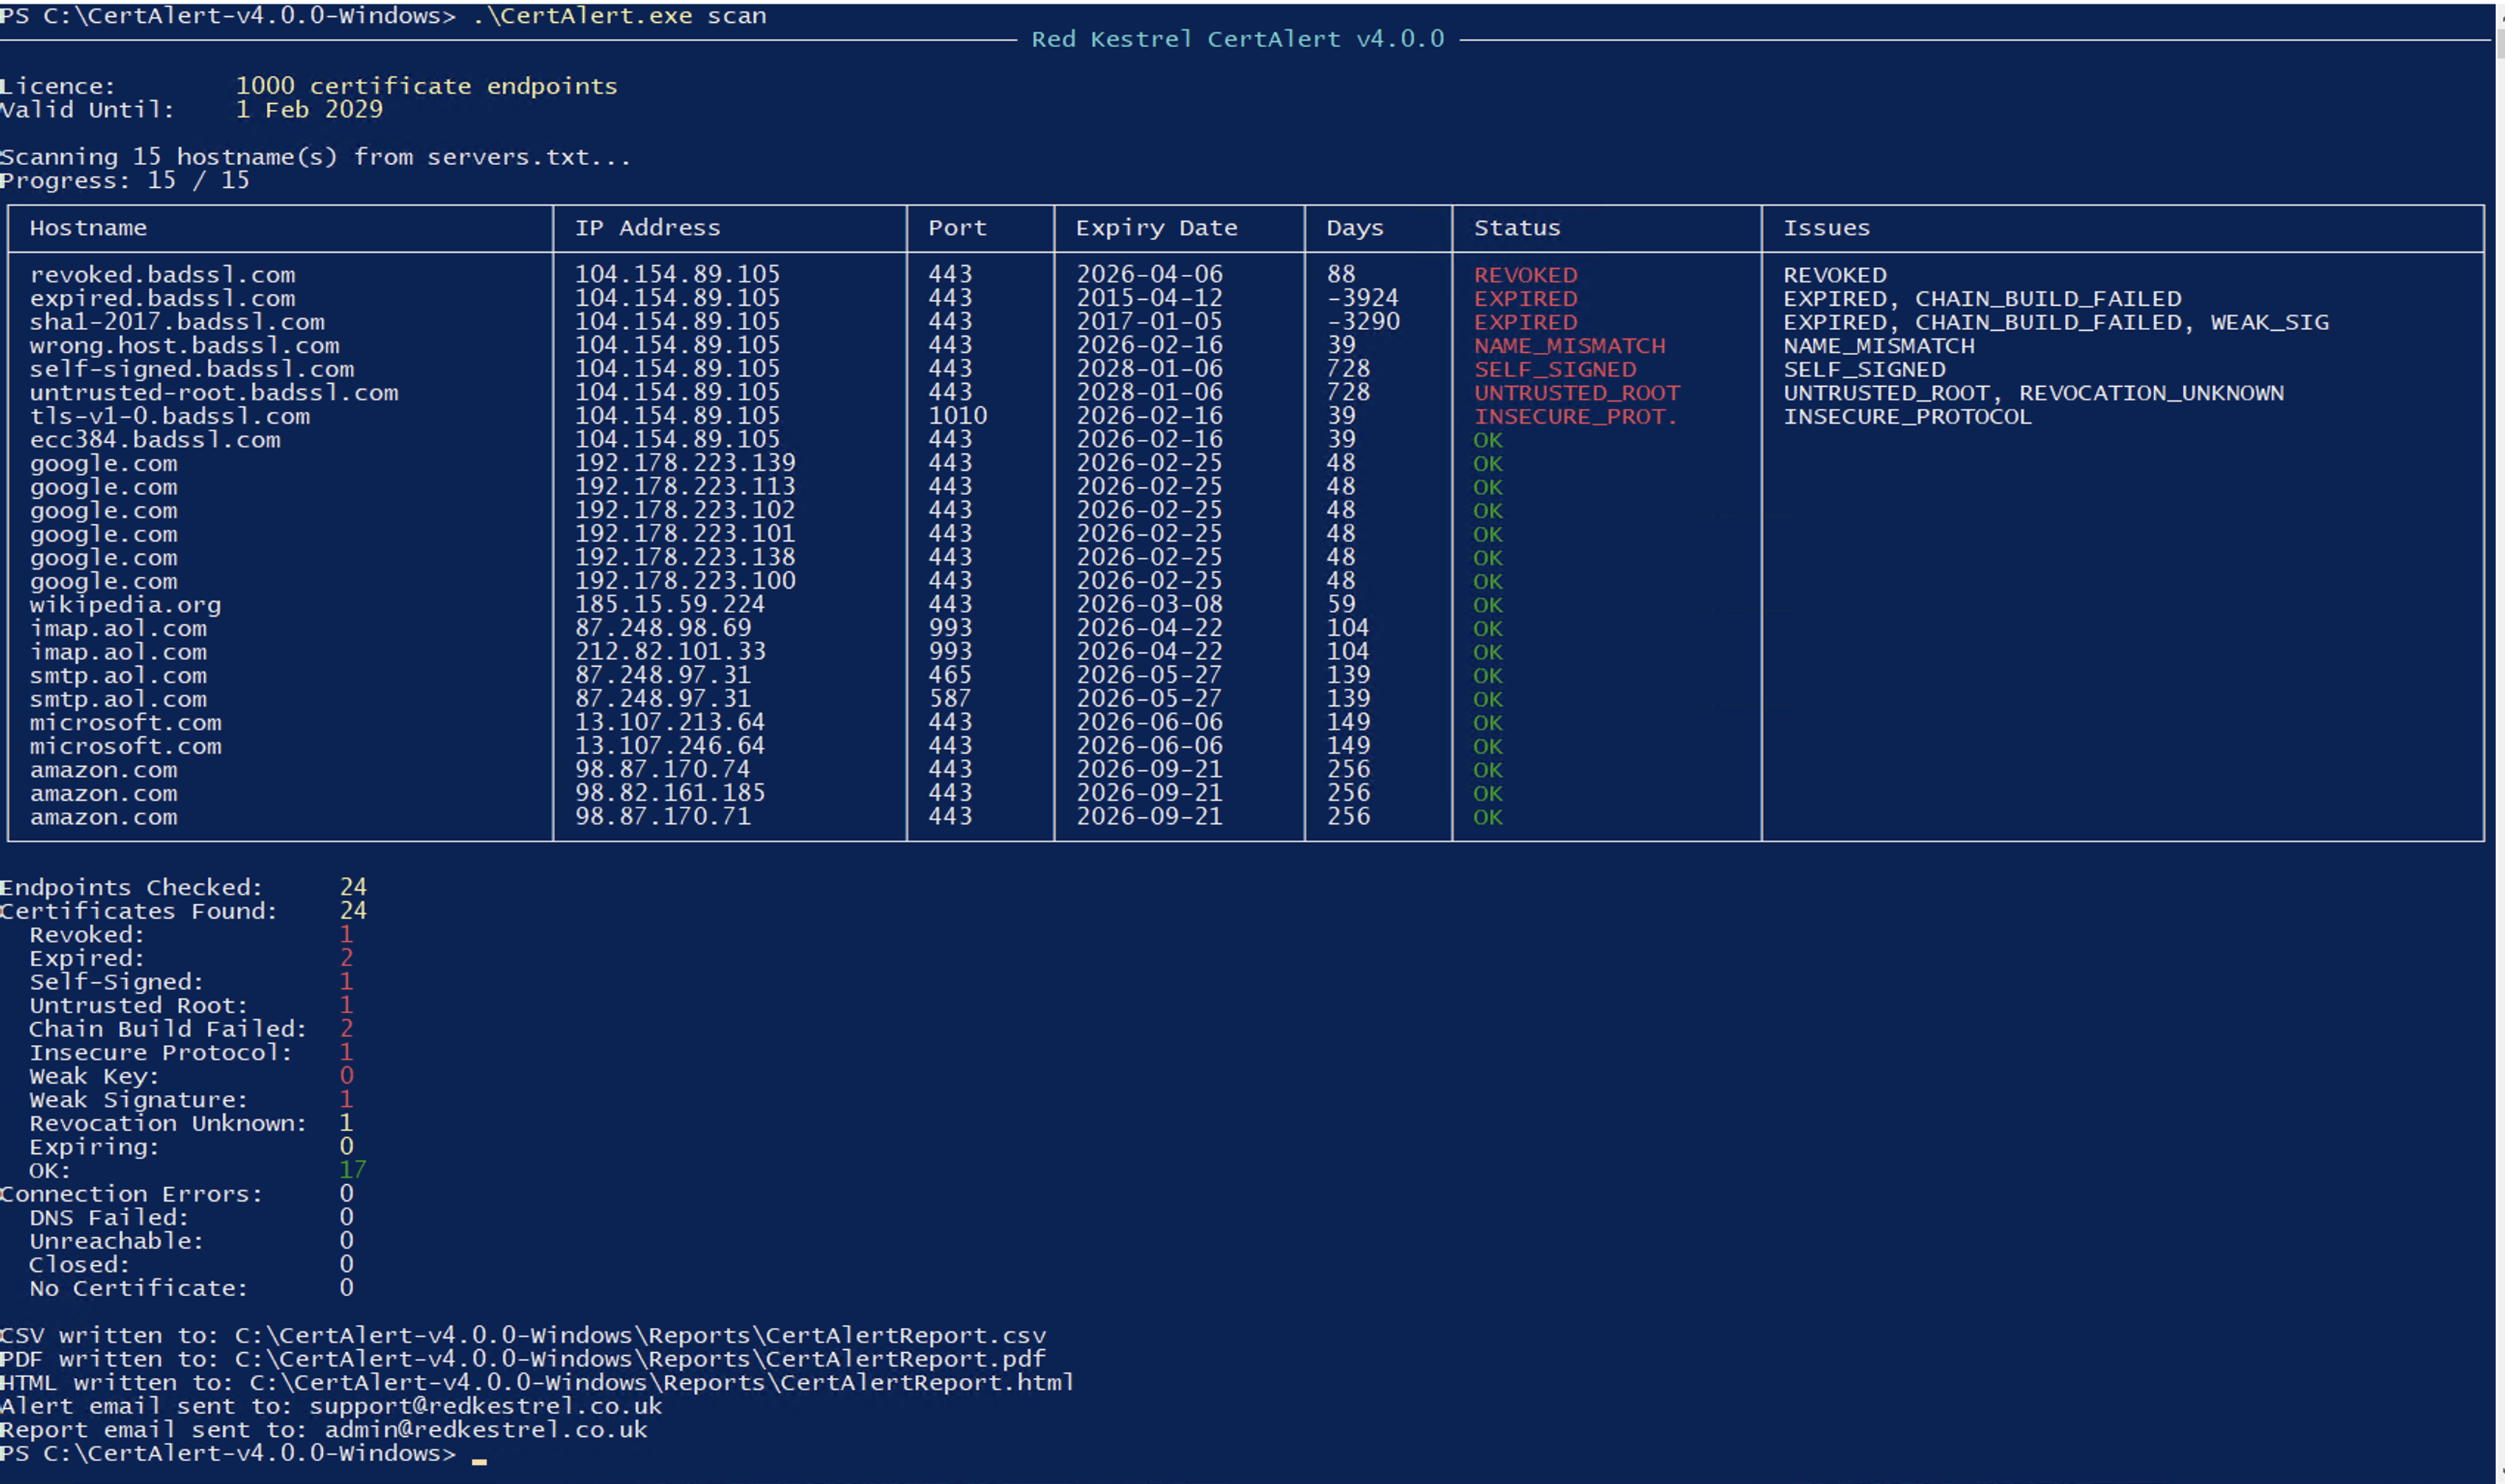Image resolution: width=2505 pixels, height=1484 pixels.
Task: Click the days value "-3924"
Action: (1362, 298)
